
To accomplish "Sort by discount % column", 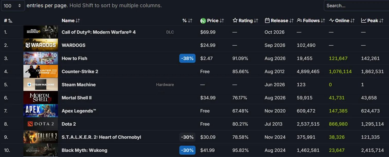I will click(x=187, y=21).
